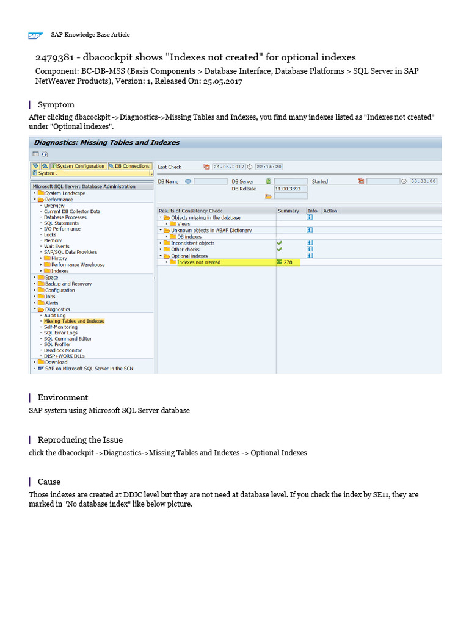The height and width of the screenshot is (625, 469).
Task: Select the Overview tree item
Action: (x=54, y=206)
